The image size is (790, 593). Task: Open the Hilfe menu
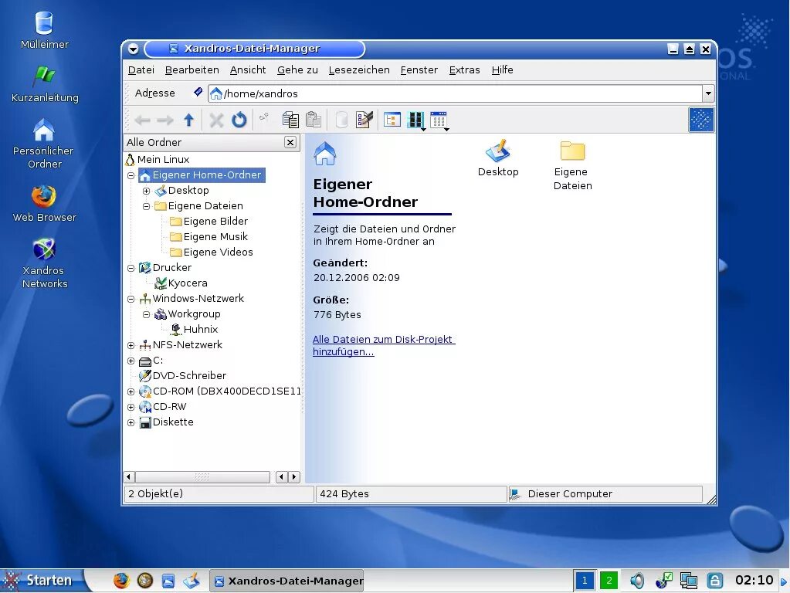(x=502, y=70)
